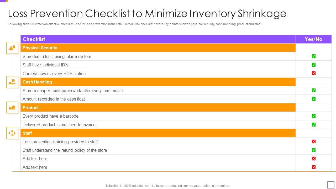Click the Staff team circle icon

pyautogui.click(x=12, y=133)
